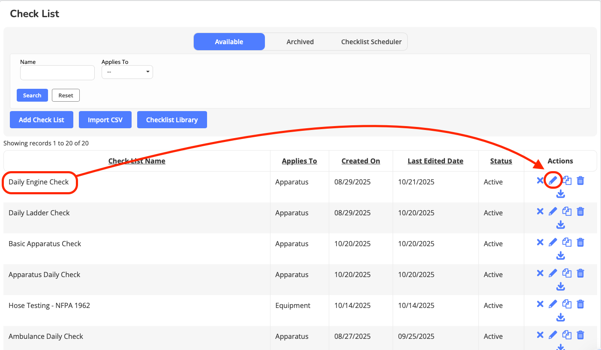Download the Daily Engine Check checklist

pyautogui.click(x=560, y=194)
